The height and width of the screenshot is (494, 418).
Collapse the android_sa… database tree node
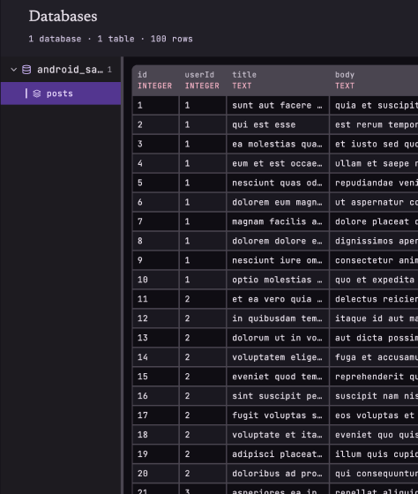coord(13,70)
